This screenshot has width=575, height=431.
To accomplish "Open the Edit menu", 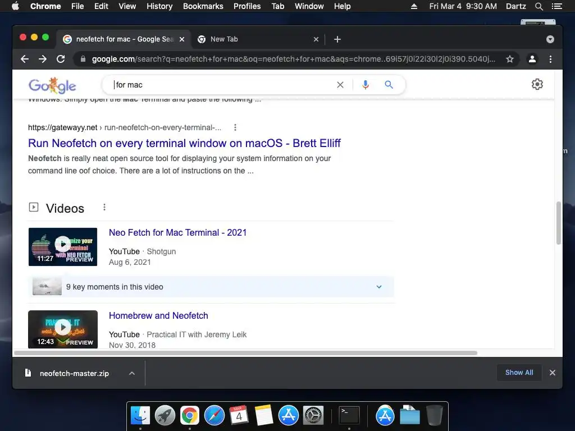I will click(x=101, y=6).
